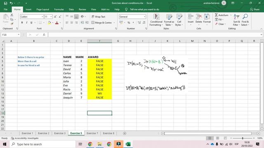Open the AutoSum dropdown arrow
264x148 pixels.
point(231,15)
